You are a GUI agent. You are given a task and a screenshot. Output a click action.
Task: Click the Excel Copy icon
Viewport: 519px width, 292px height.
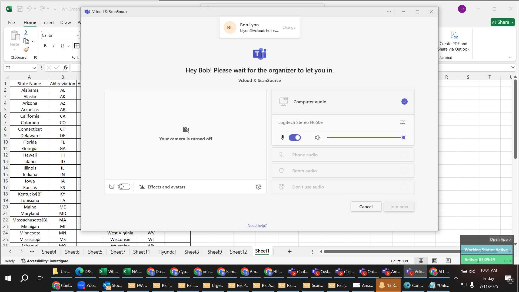click(26, 41)
